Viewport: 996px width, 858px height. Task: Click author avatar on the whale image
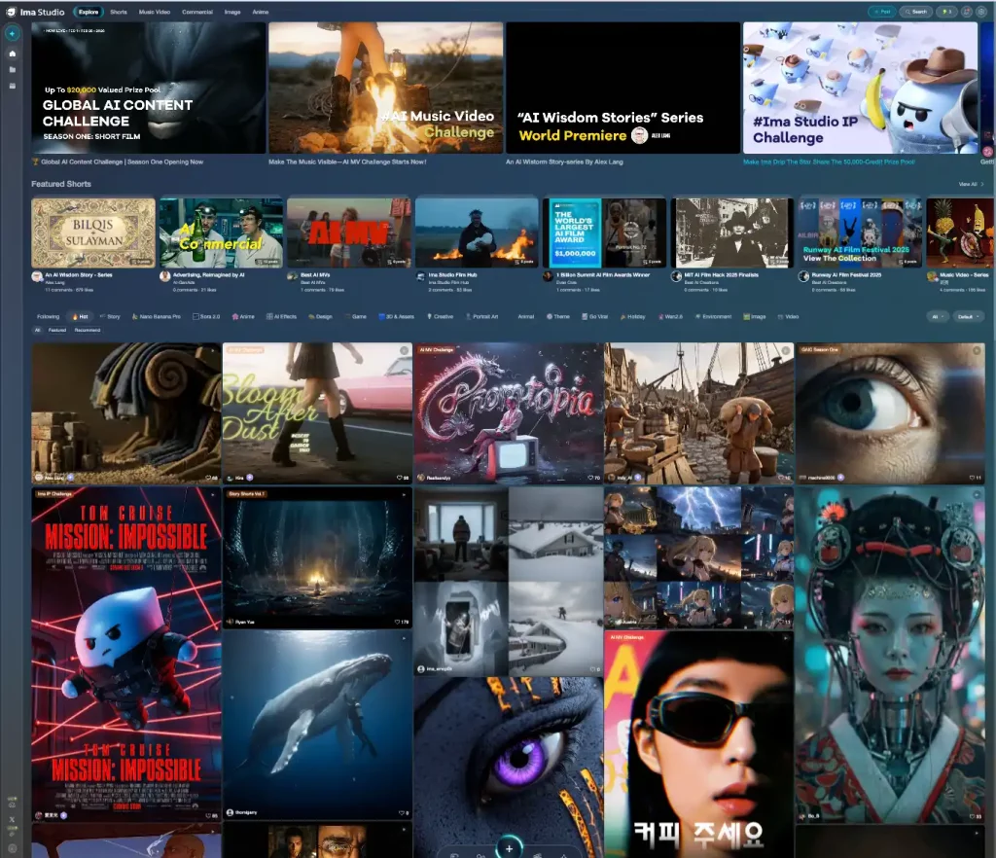[230, 812]
